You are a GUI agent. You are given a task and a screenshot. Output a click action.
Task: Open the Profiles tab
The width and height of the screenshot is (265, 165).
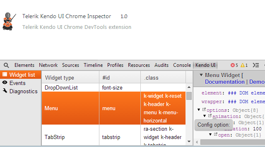point(115,65)
